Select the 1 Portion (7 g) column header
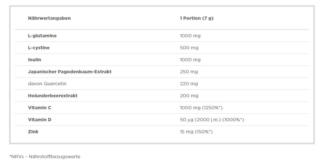Image resolution: width=325 pixels, height=166 pixels. [x=197, y=18]
